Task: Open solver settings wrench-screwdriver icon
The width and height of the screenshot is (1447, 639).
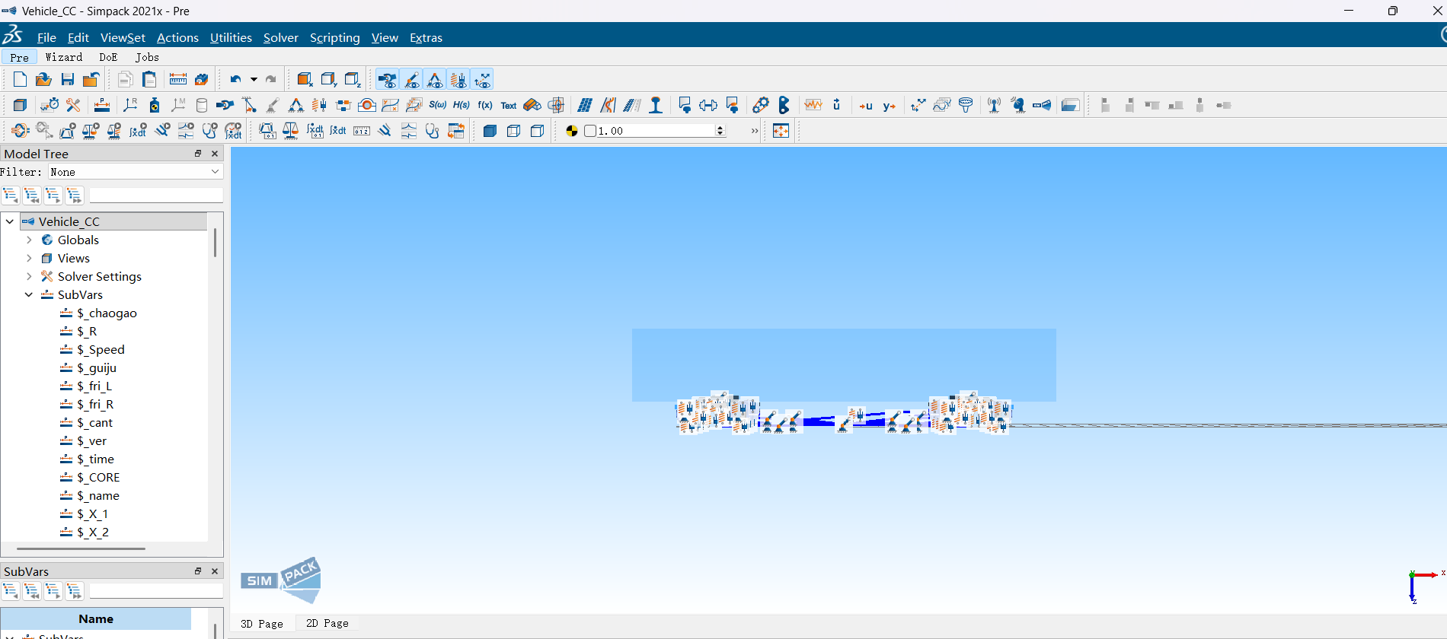Action: pos(73,105)
